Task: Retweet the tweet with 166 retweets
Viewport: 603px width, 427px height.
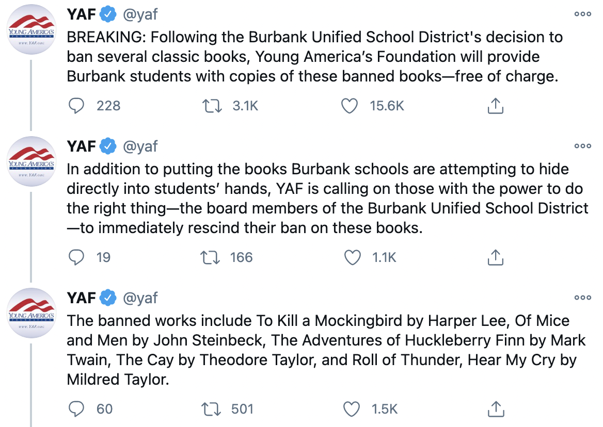Action: click(x=210, y=257)
